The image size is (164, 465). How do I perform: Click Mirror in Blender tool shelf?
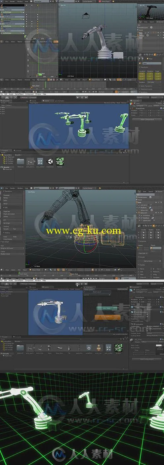pyautogui.click(x=12, y=204)
